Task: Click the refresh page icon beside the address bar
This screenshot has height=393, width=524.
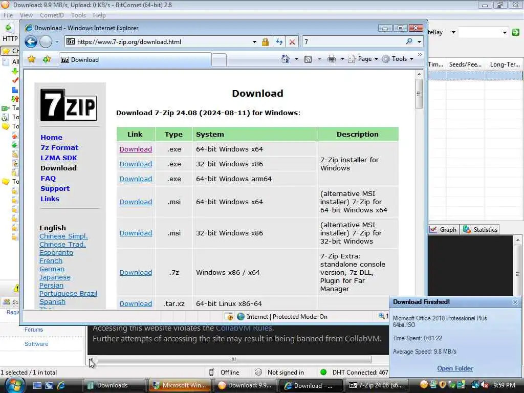Action: tap(279, 42)
